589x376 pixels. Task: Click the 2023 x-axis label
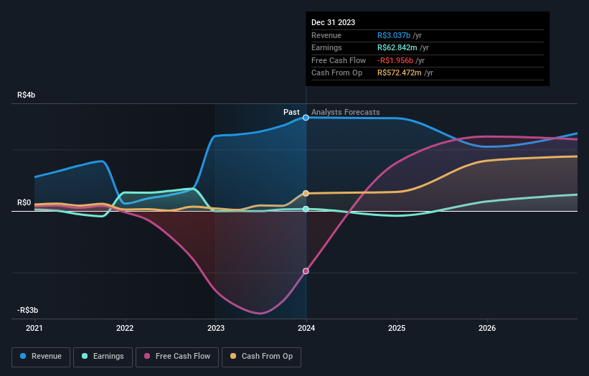(x=216, y=328)
